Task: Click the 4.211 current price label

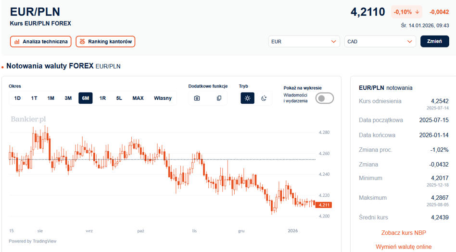Action: click(x=325, y=205)
